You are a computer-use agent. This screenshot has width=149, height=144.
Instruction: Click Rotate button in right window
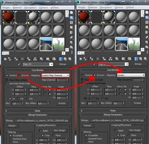(137, 103)
